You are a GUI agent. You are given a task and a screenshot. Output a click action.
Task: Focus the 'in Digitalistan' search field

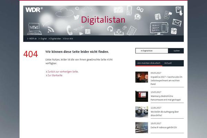click(x=152, y=51)
